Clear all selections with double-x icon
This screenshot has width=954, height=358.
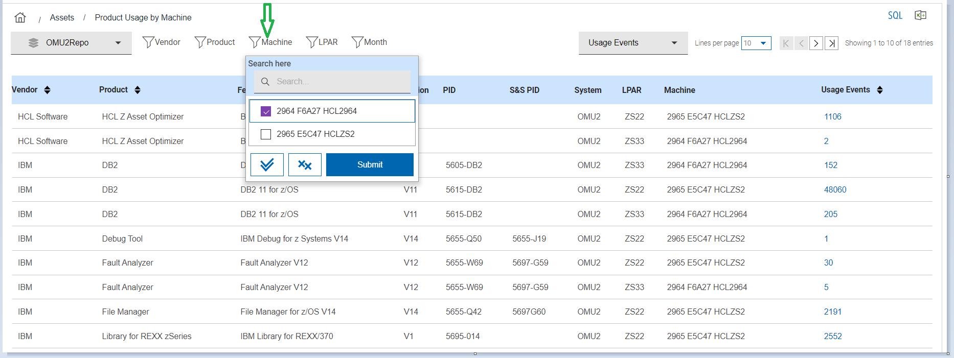305,164
